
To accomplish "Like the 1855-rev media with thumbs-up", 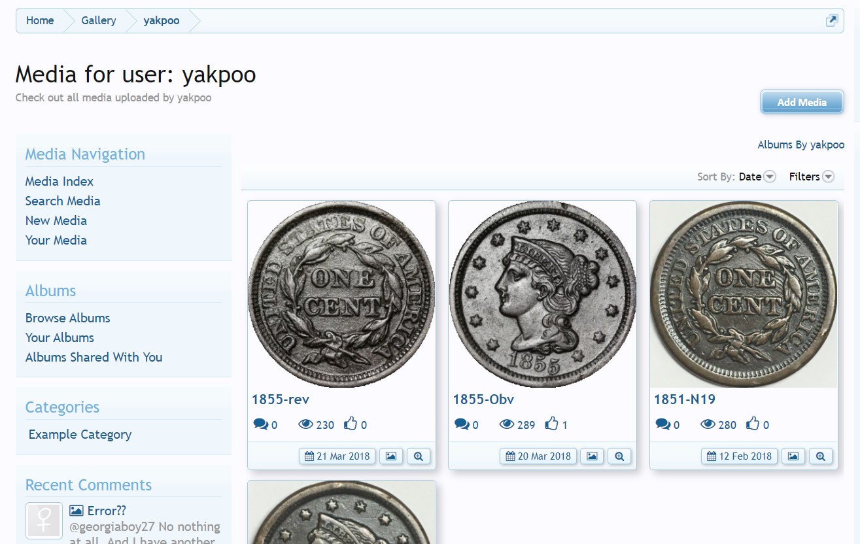I will (351, 424).
